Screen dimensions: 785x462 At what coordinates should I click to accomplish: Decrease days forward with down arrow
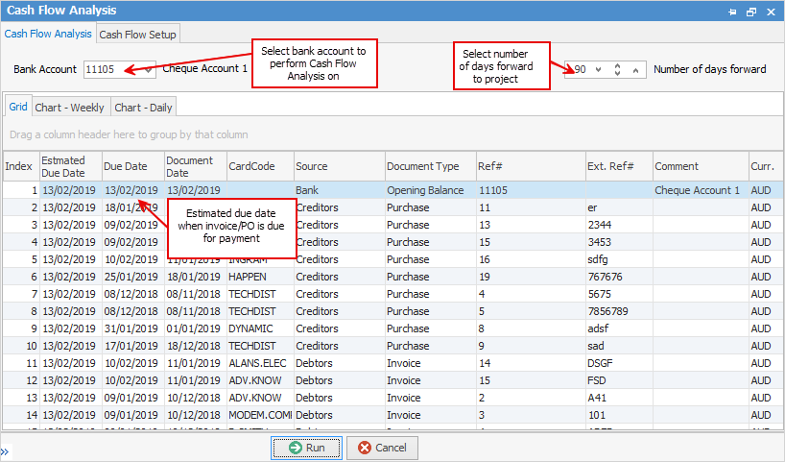(599, 70)
